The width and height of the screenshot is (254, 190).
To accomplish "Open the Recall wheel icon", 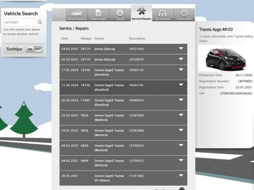I will coord(120,13).
